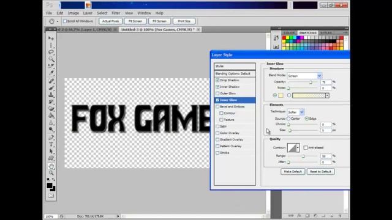Click the yellow glow color swatch
This screenshot has width=392, height=220.
tap(281, 95)
